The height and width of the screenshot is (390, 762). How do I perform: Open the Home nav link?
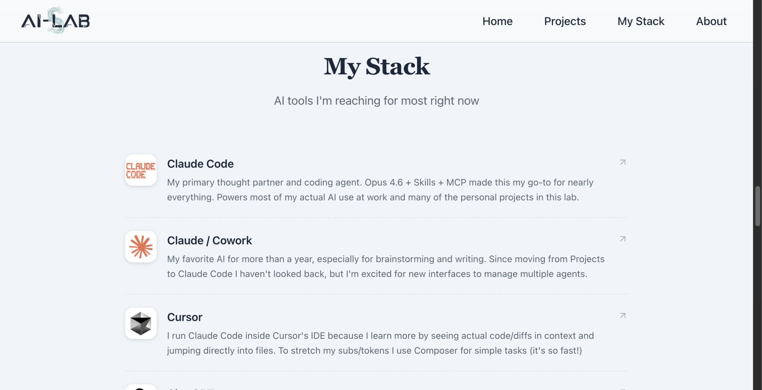[x=497, y=21]
